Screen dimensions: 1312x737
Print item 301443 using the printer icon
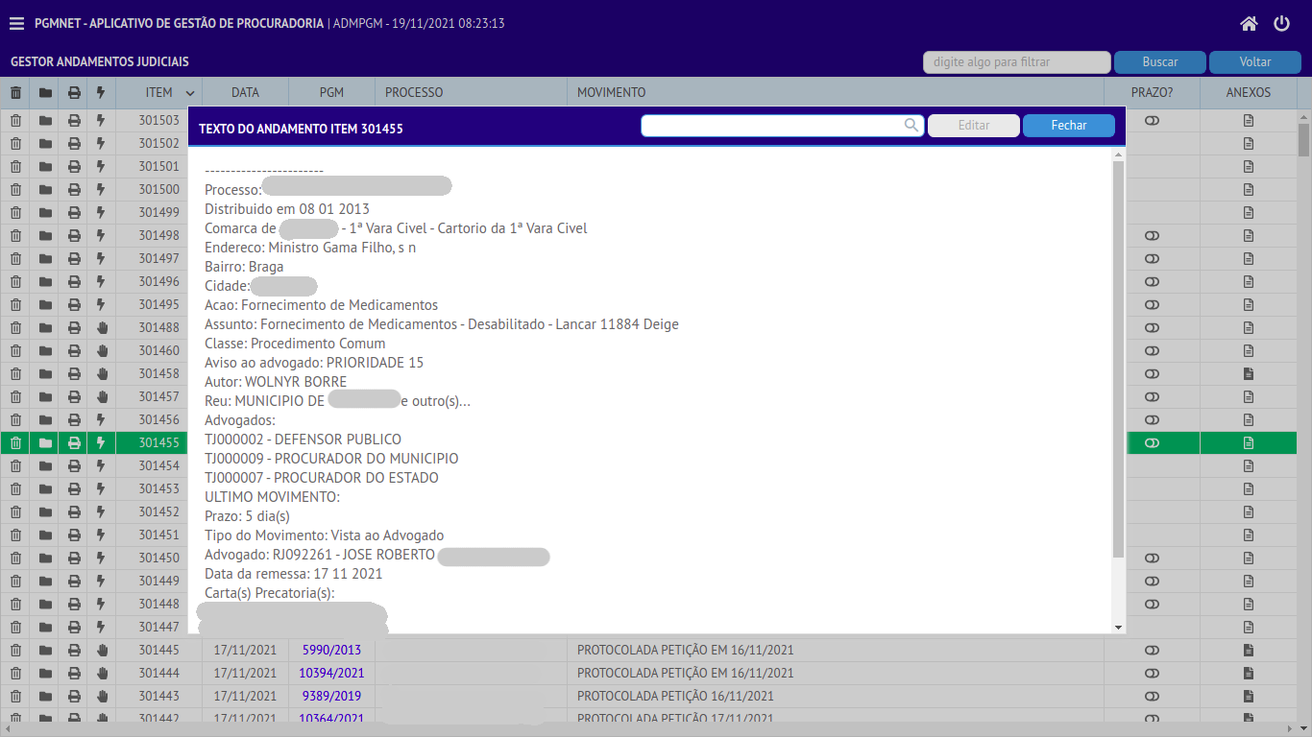(74, 696)
